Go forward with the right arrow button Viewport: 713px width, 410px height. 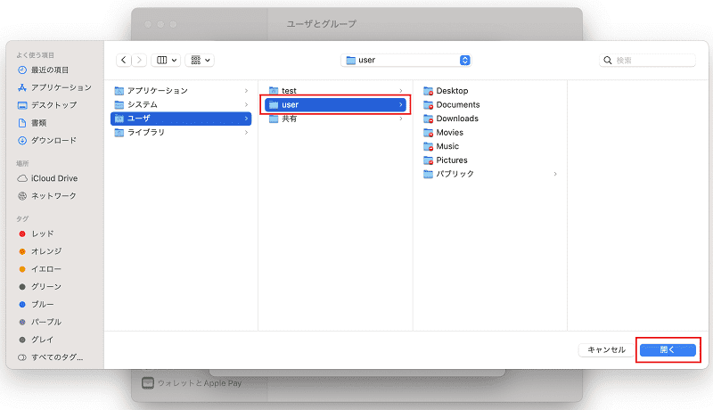pos(139,60)
